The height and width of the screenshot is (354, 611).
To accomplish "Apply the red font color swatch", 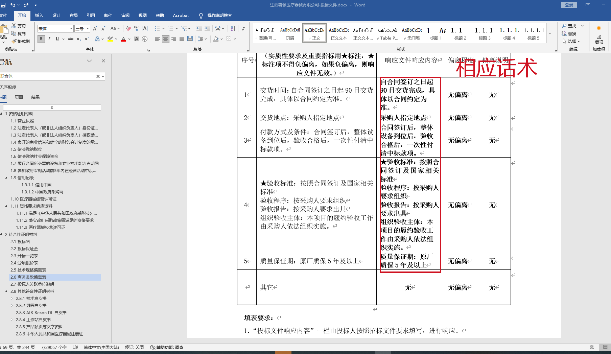I will [x=123, y=39].
